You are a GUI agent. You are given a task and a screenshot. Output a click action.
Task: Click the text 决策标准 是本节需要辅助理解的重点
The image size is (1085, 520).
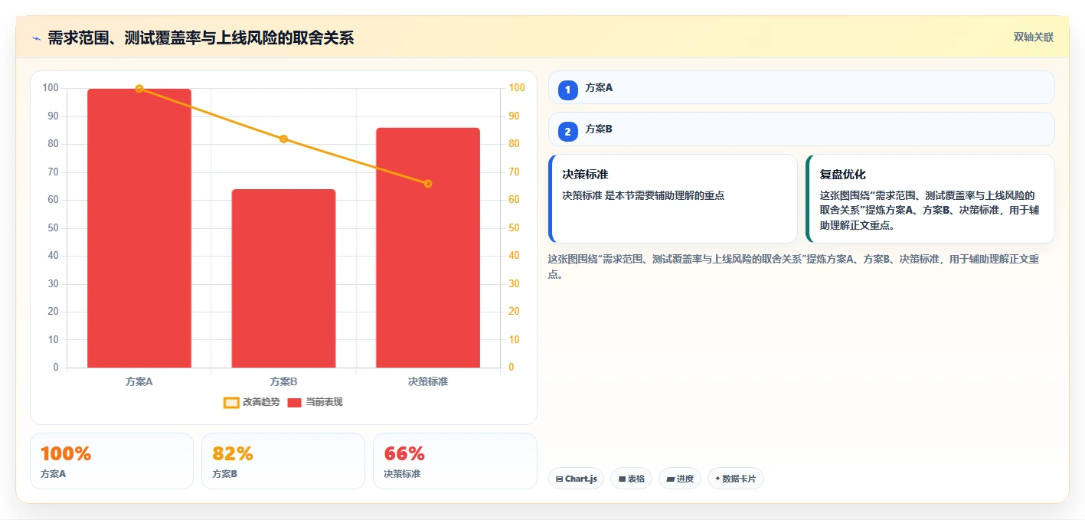643,195
